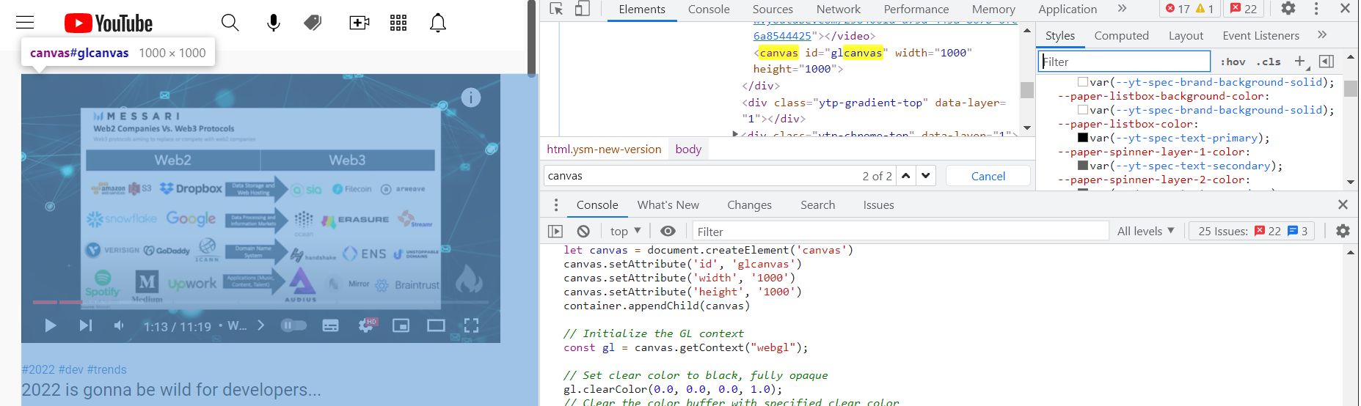Activate the DevTools inspect element picker
Screen dimensions: 1361x406
tap(557, 9)
